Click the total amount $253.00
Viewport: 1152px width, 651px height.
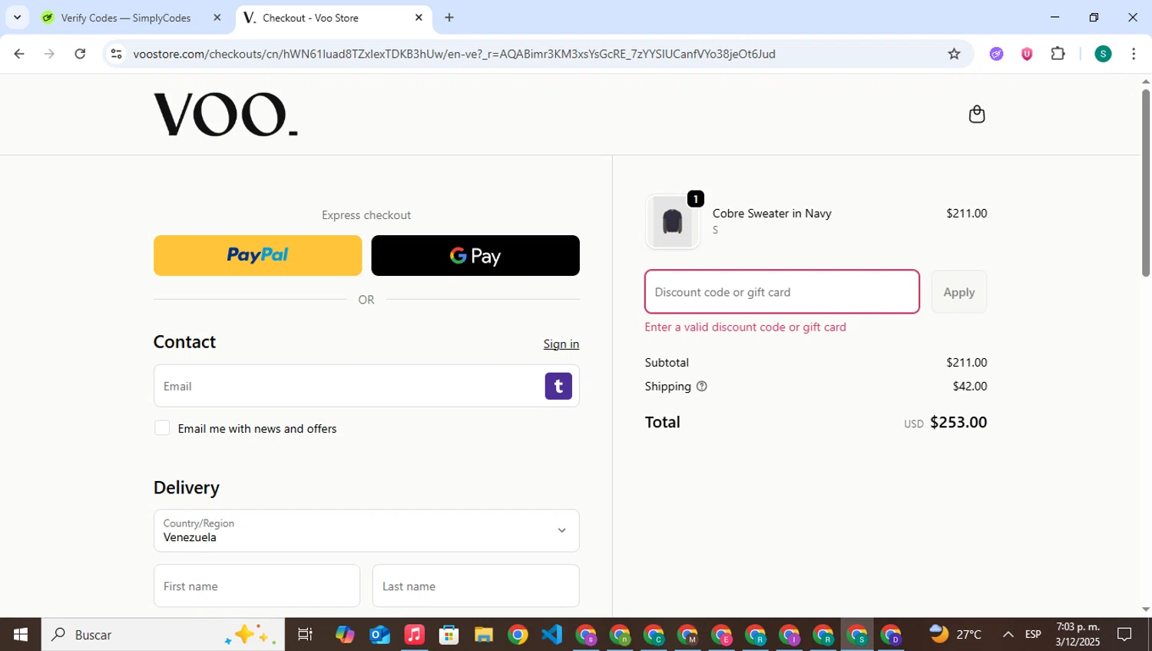point(958,422)
